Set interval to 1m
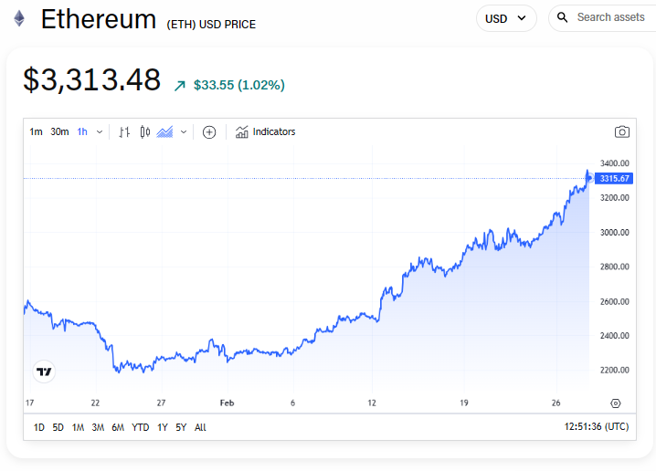This screenshot has width=656, height=471. pyautogui.click(x=36, y=132)
